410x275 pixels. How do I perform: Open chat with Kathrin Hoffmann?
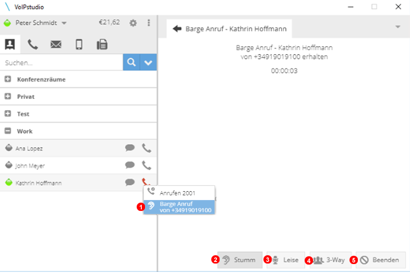[130, 182]
